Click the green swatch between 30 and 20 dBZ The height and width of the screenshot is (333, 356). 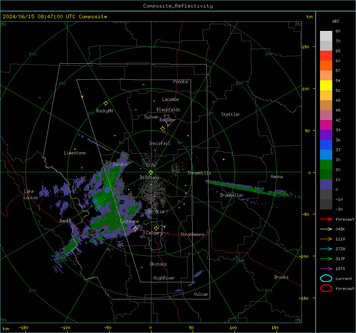[326, 165]
